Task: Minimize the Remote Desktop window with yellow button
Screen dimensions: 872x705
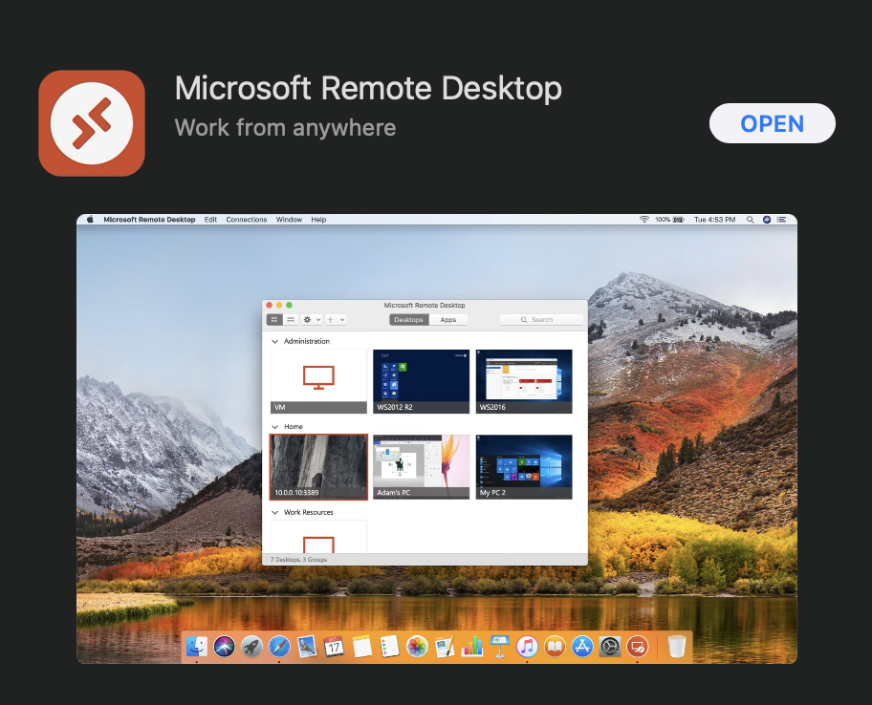Action: click(x=279, y=305)
